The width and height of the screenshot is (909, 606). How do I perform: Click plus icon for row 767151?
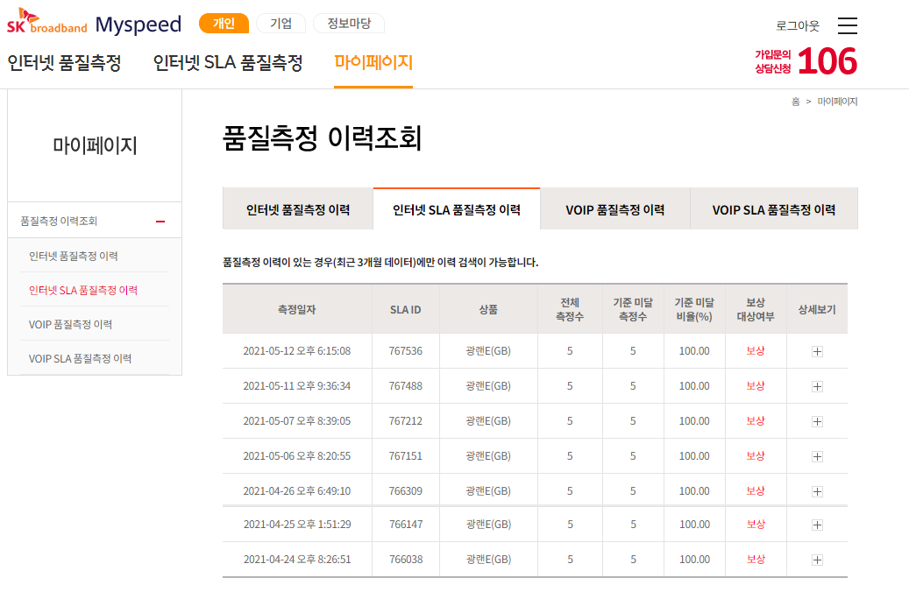click(x=817, y=456)
